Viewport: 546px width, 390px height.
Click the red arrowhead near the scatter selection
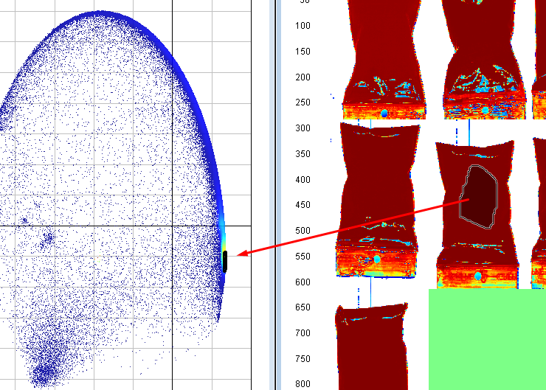point(242,254)
